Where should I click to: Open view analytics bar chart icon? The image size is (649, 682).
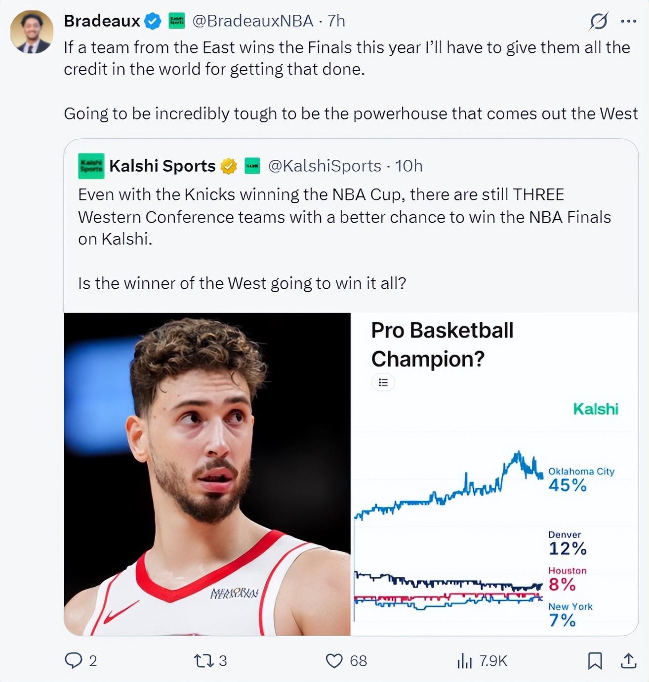pos(464,660)
